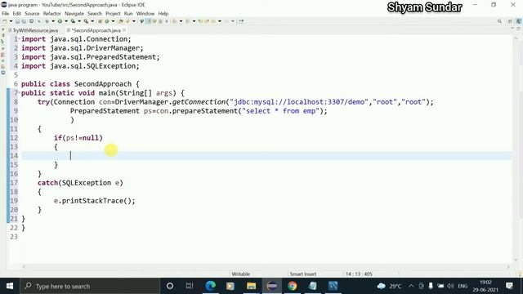Click the Save toolbar icon

point(17,21)
